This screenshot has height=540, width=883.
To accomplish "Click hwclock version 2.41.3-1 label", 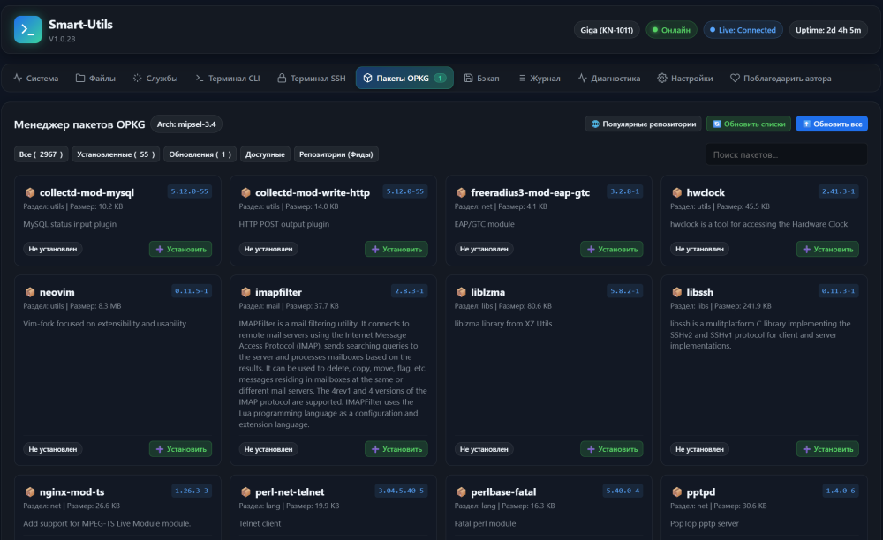I will coord(839,191).
